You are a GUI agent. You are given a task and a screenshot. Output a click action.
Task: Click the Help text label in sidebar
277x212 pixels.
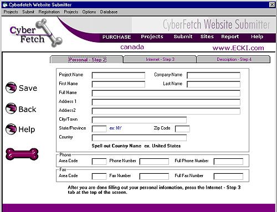27,130
